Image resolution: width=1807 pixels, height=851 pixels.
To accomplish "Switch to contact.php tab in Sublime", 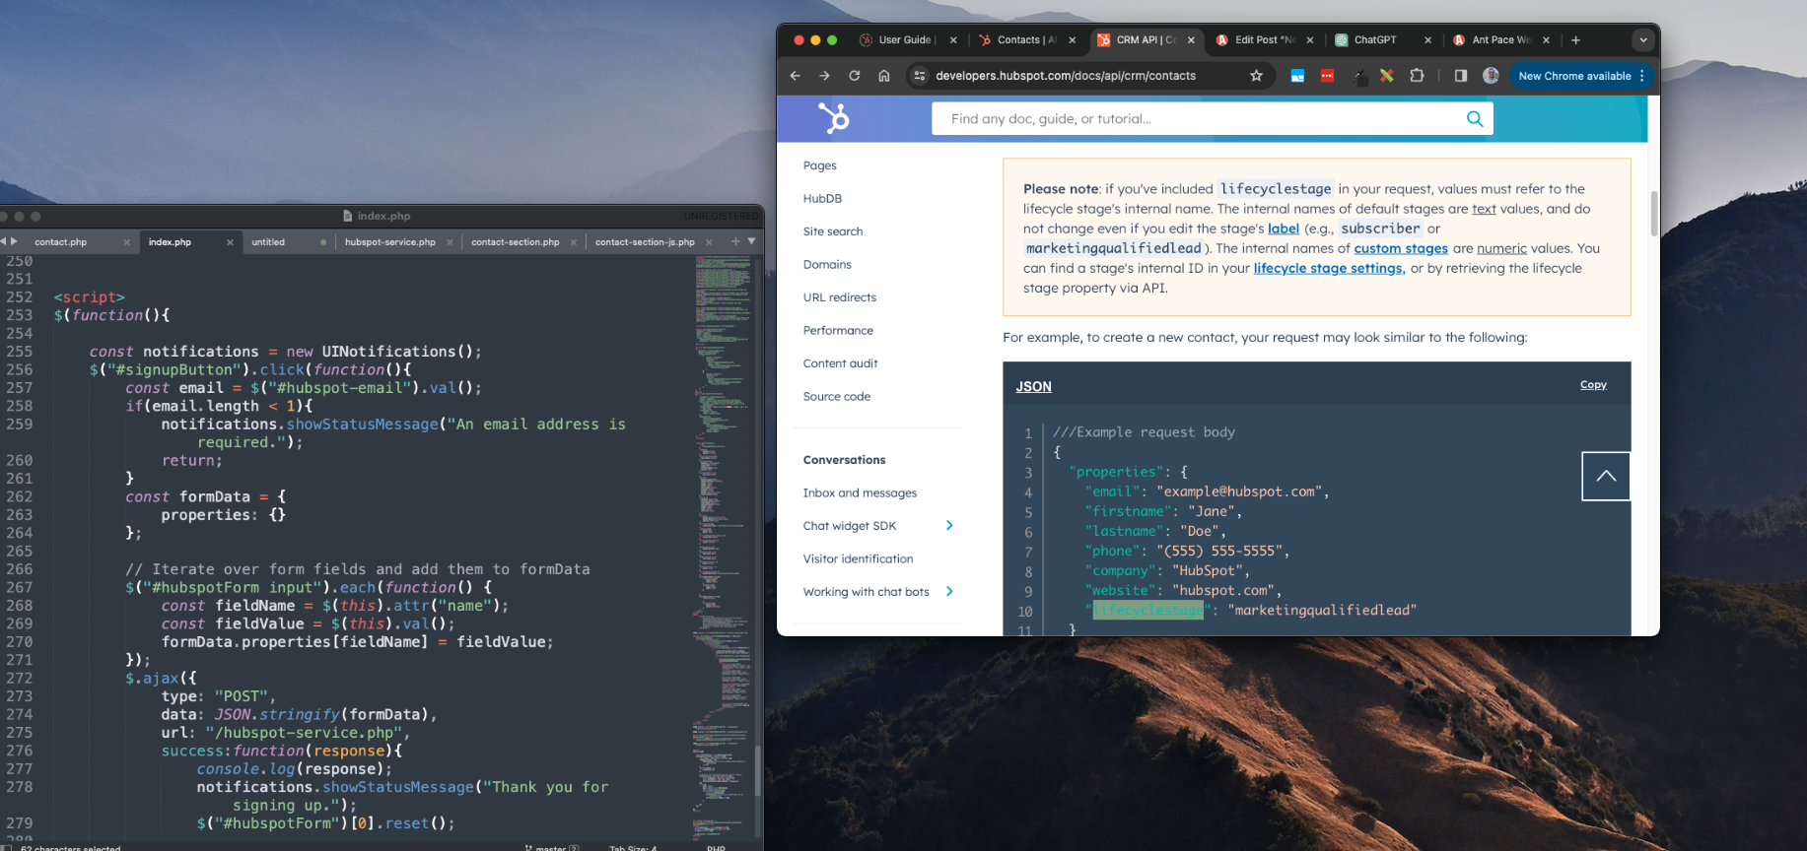I will (60, 242).
